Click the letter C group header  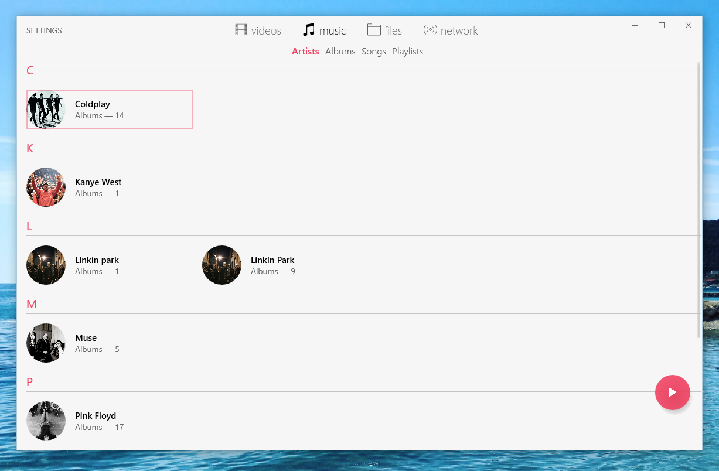[x=30, y=71]
